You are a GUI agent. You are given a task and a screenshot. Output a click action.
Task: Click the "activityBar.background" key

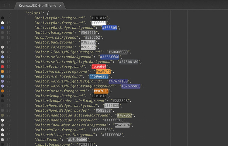pos(59,18)
